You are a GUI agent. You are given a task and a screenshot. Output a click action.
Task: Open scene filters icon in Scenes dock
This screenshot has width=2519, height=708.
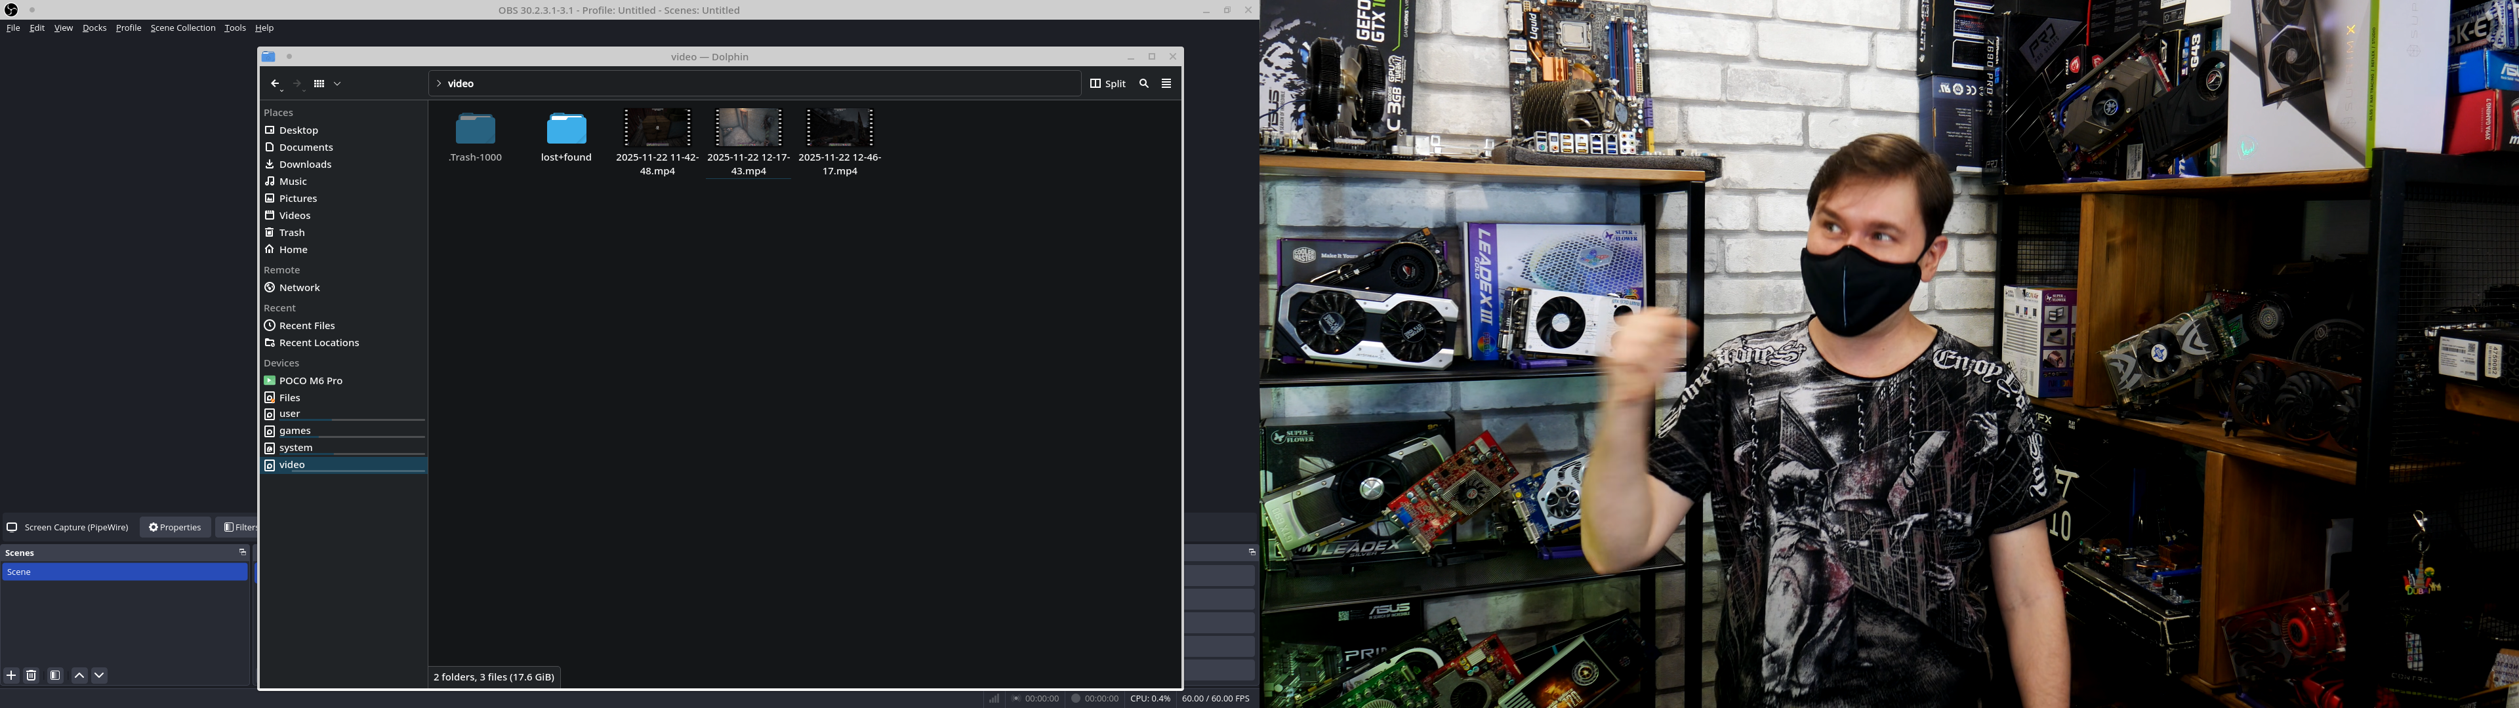click(56, 676)
